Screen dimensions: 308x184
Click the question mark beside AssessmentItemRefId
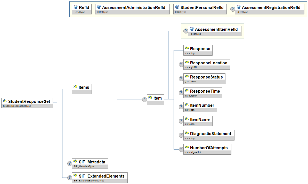[185, 31]
